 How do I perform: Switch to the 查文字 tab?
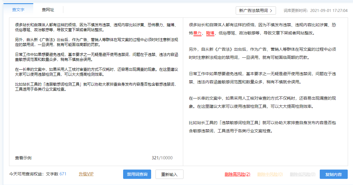(18, 10)
